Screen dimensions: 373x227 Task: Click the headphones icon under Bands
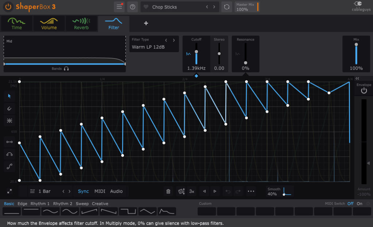pyautogui.click(x=66, y=69)
